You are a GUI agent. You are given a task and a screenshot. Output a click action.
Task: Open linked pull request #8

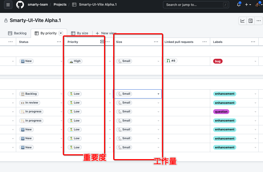(x=171, y=61)
